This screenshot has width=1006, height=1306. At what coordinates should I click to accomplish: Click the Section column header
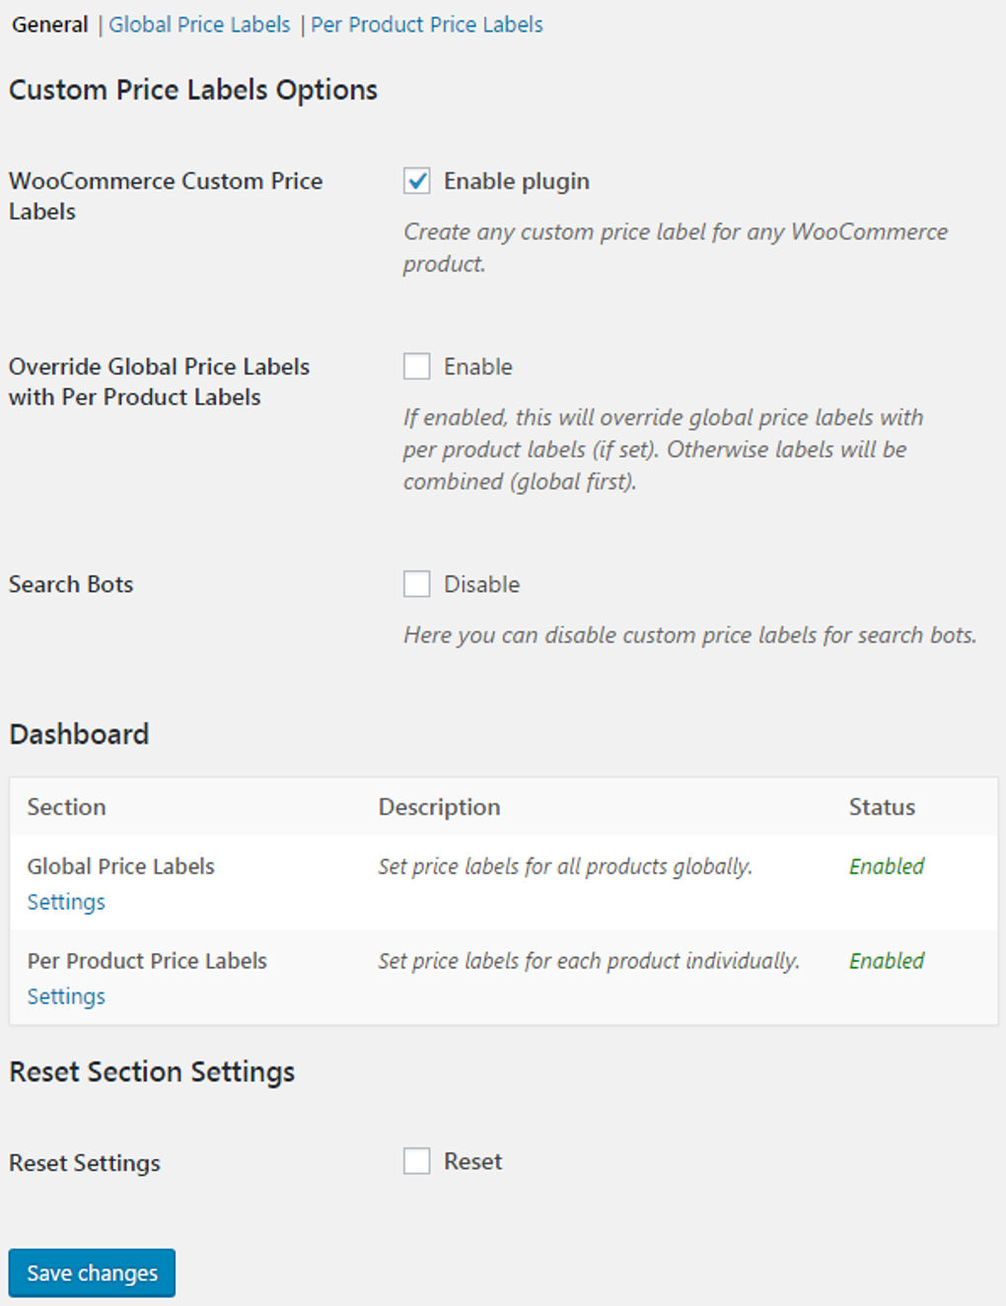click(66, 806)
